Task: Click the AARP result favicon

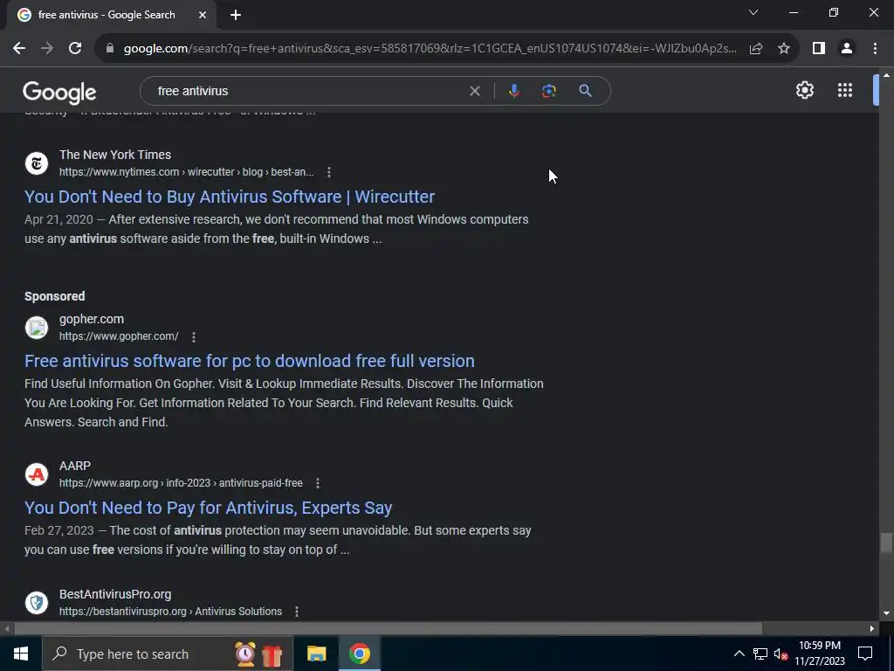Action: click(x=37, y=474)
